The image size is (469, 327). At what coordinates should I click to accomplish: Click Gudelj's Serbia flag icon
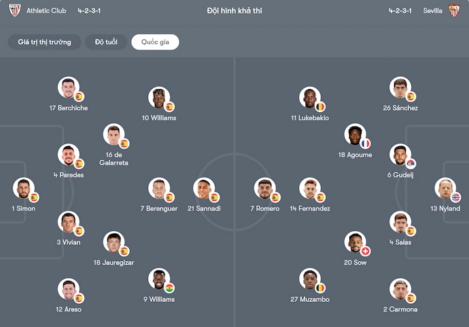coord(411,164)
